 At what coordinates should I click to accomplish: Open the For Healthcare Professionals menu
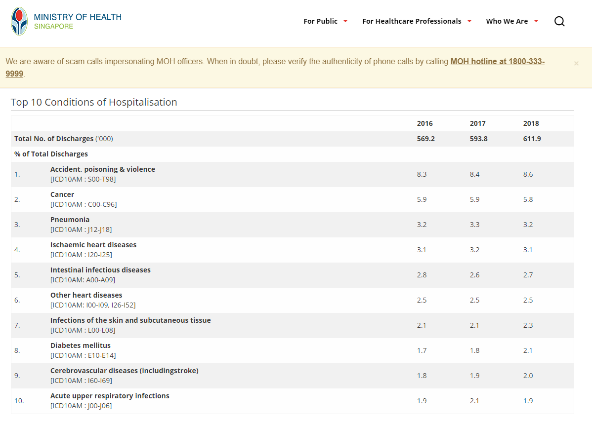point(412,21)
